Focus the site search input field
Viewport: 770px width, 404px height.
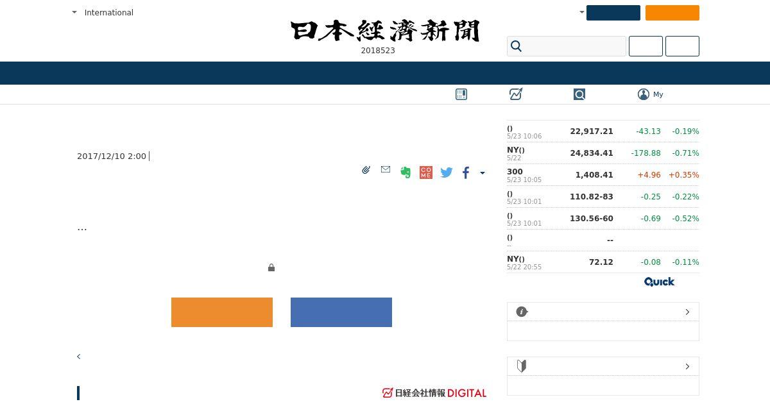click(x=567, y=46)
